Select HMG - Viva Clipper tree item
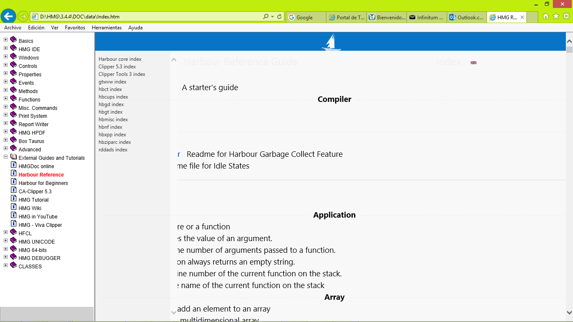The height and width of the screenshot is (322, 573). click(x=40, y=225)
